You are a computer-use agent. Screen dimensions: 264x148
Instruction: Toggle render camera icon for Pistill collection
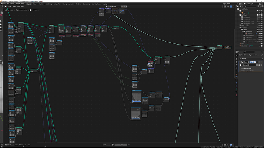[x=262, y=29]
